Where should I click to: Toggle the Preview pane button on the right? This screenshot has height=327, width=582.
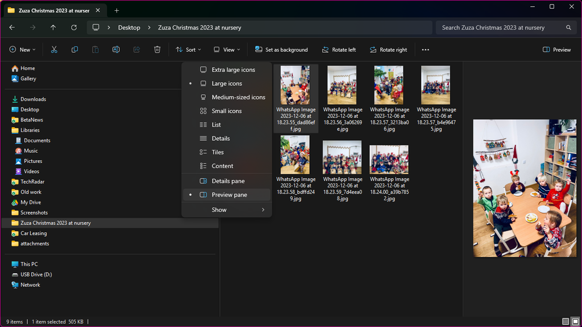(556, 49)
